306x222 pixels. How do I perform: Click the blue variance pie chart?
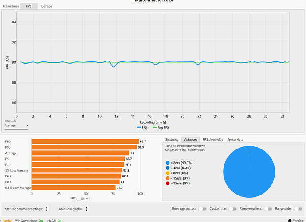[249, 172]
